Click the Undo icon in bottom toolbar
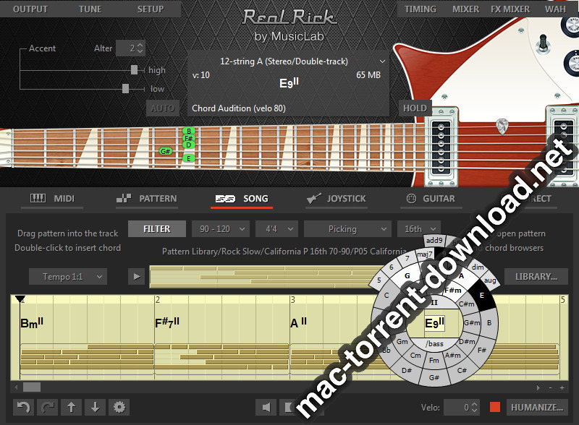 (x=22, y=408)
